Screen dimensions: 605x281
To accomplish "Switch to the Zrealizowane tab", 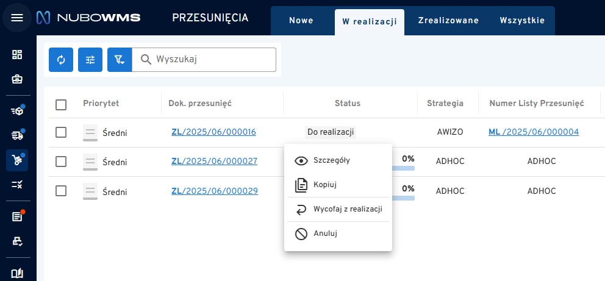I will (x=448, y=21).
